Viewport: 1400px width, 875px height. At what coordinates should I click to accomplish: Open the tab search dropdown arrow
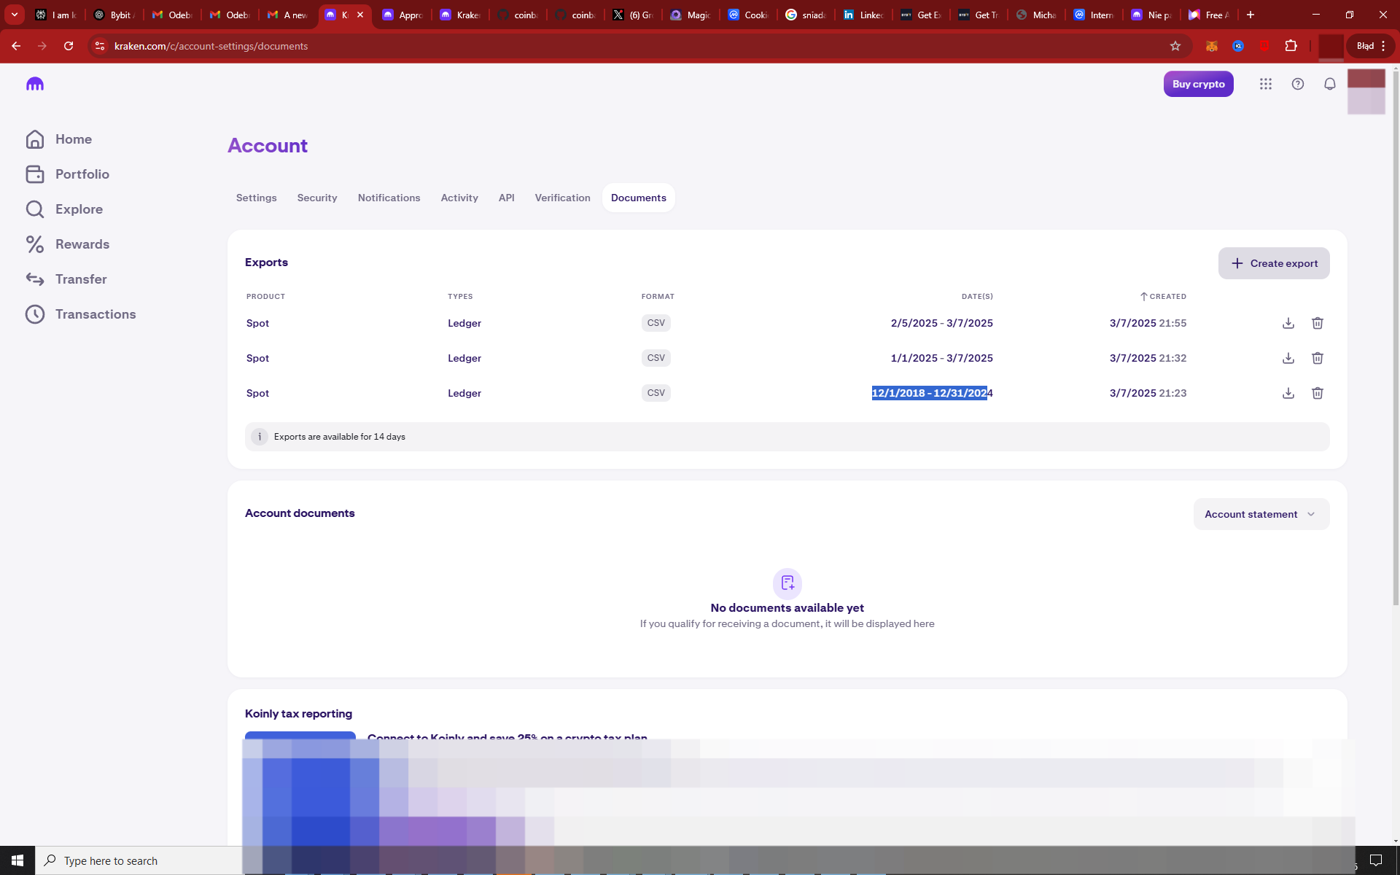(14, 15)
